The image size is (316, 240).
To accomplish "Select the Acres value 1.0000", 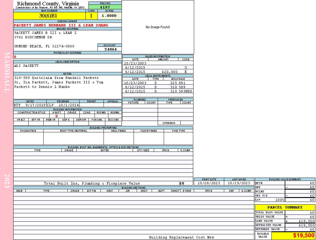I will (109, 16).
